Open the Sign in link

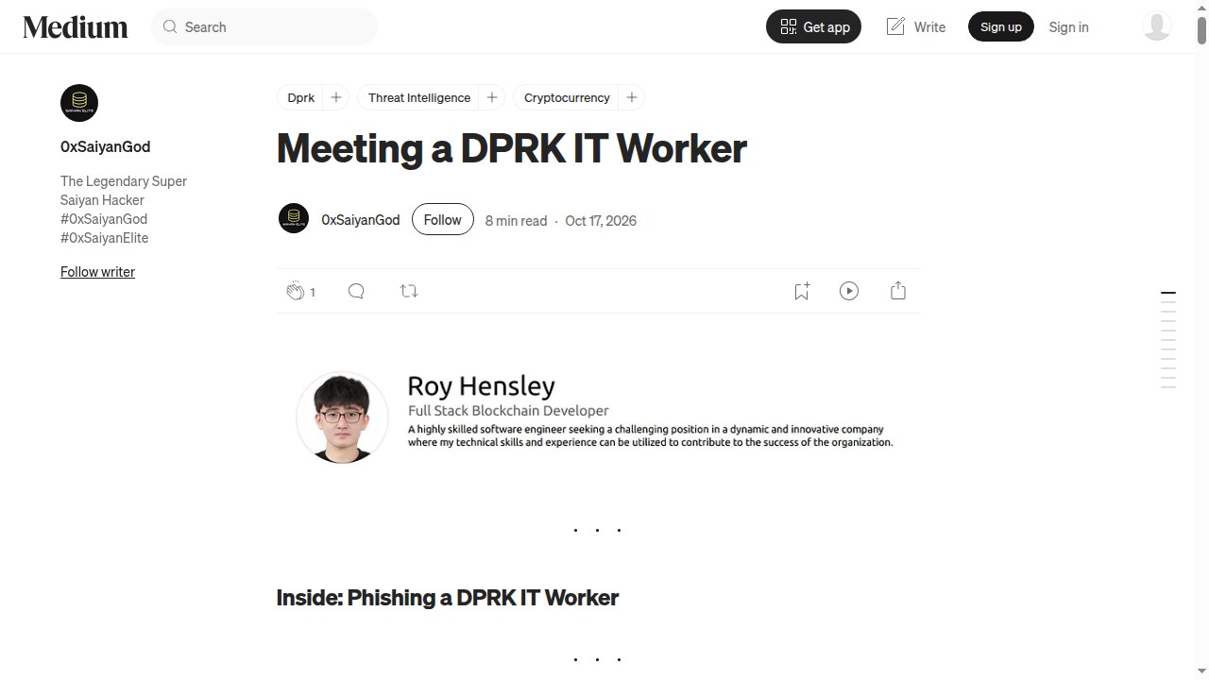click(x=1068, y=27)
